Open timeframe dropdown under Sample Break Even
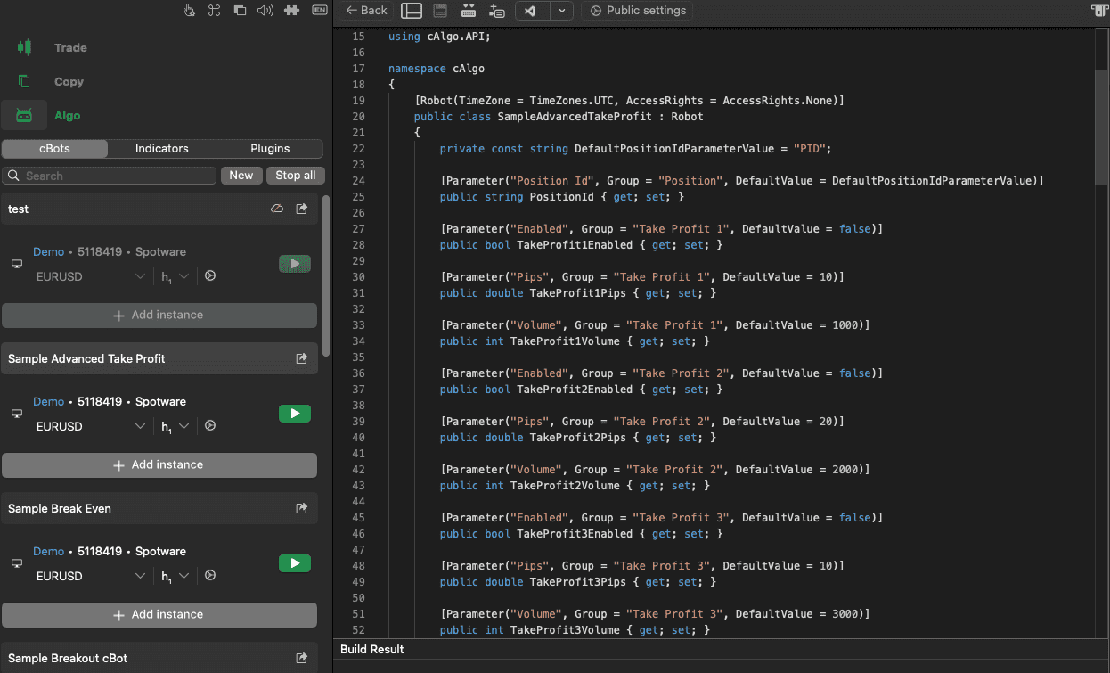Screen dimensions: 1110x673 [x=175, y=577]
